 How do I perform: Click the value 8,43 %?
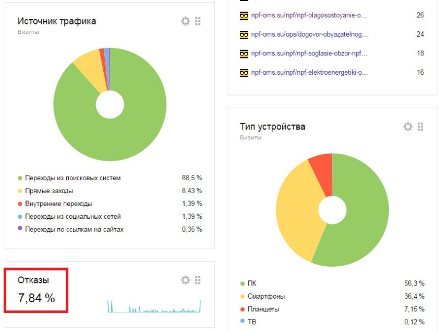(192, 191)
